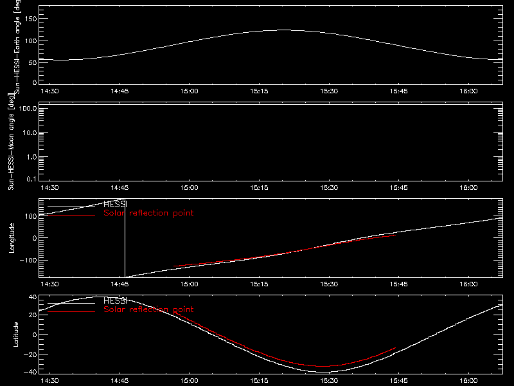
Task: Click the -40 tick of Latitude plot
Action: coord(30,372)
